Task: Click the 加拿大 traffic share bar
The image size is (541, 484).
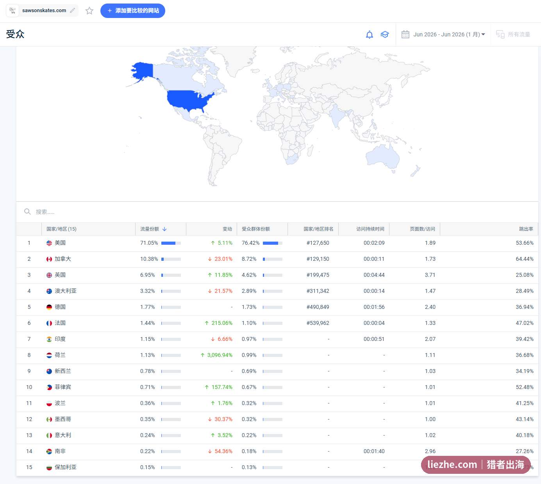Action: click(x=171, y=259)
